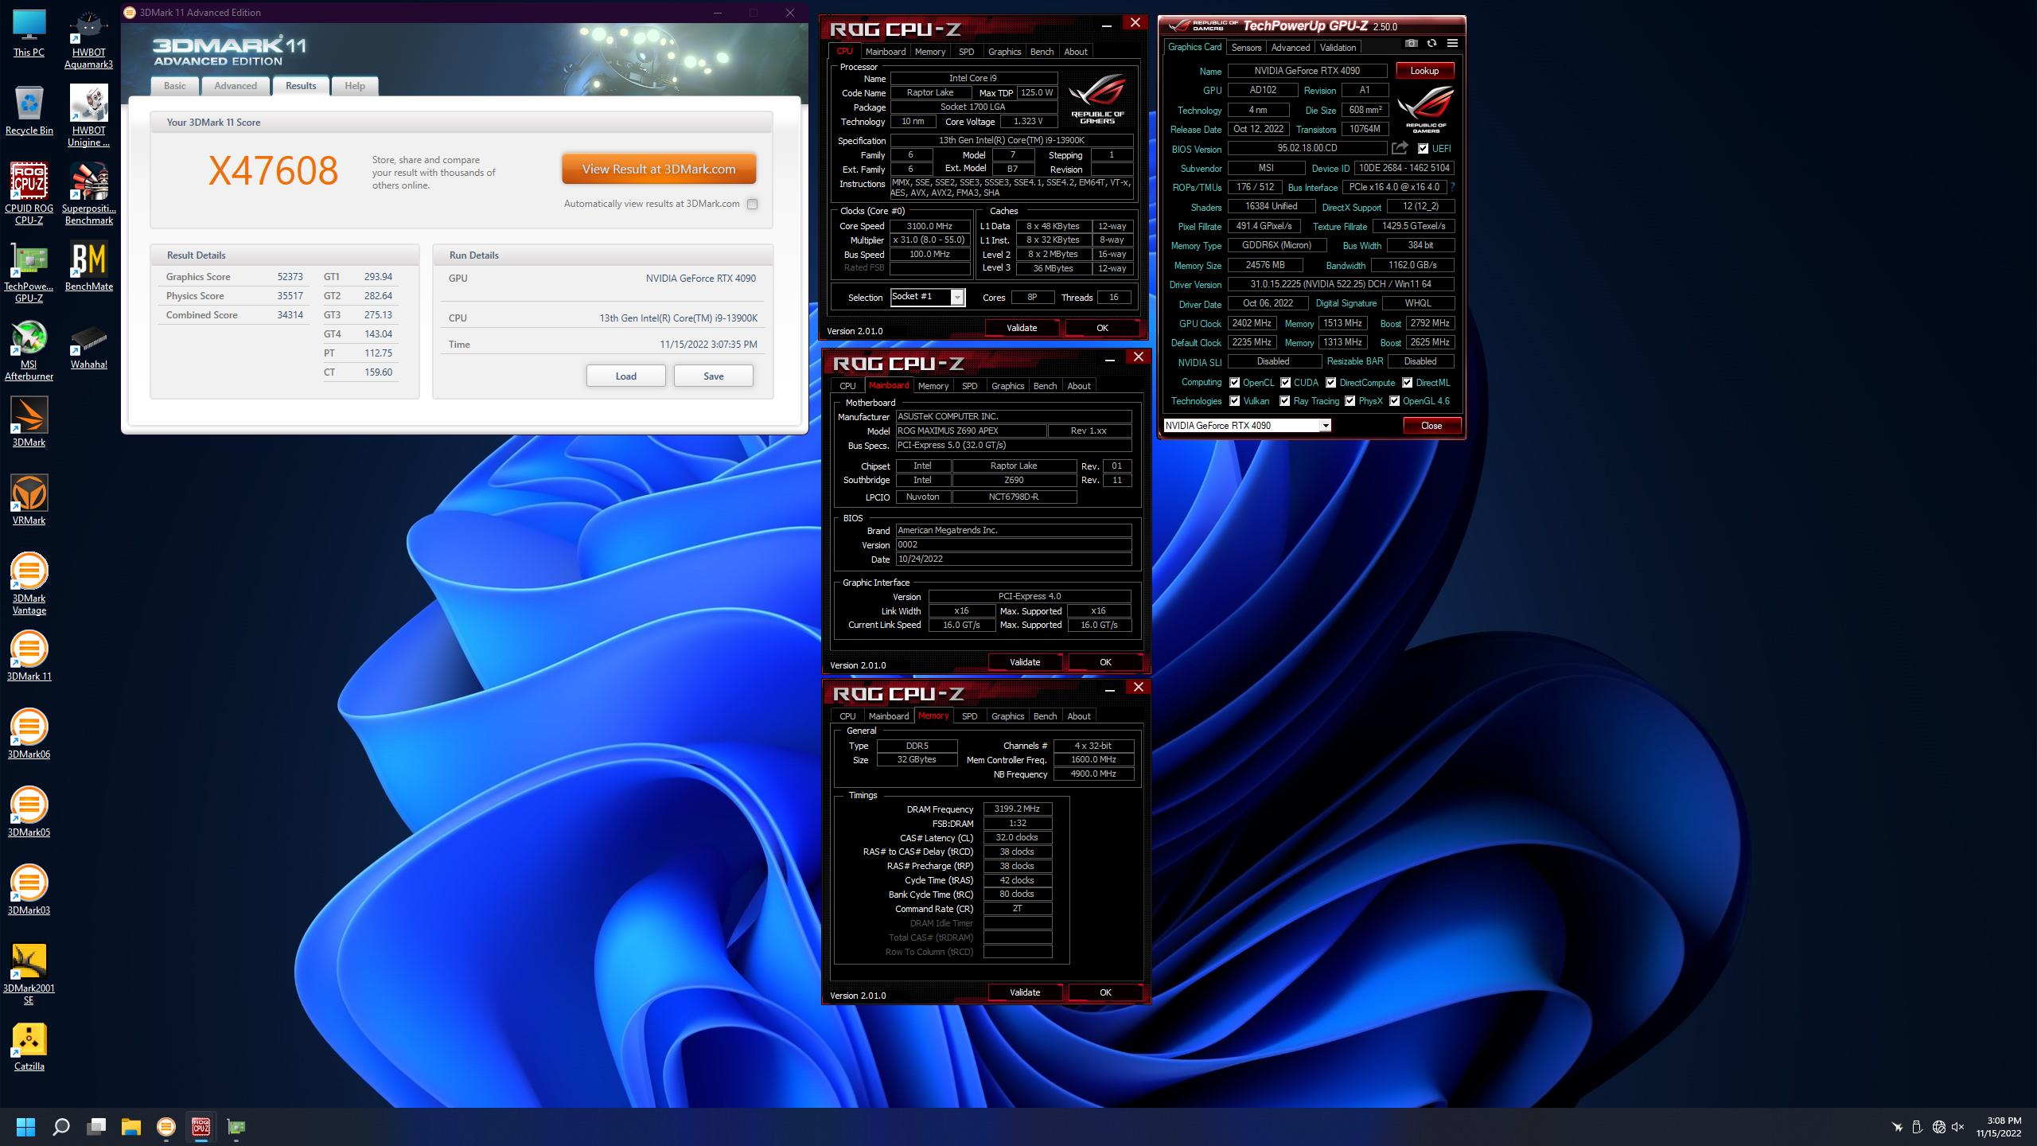Open 3DMark Vantage desktop shortcut

[29, 583]
